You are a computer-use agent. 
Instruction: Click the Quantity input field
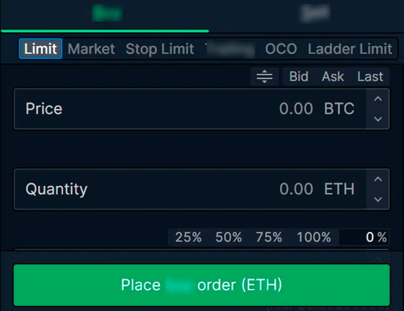(187, 188)
